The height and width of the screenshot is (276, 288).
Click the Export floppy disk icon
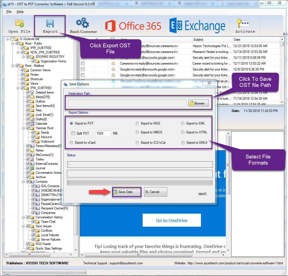coord(50,23)
